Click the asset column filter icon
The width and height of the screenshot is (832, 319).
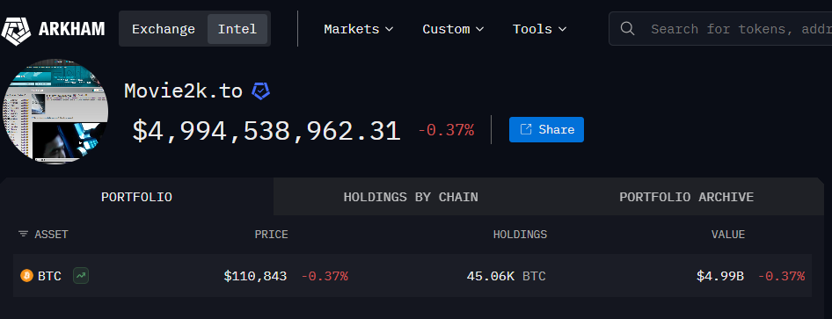coord(23,235)
